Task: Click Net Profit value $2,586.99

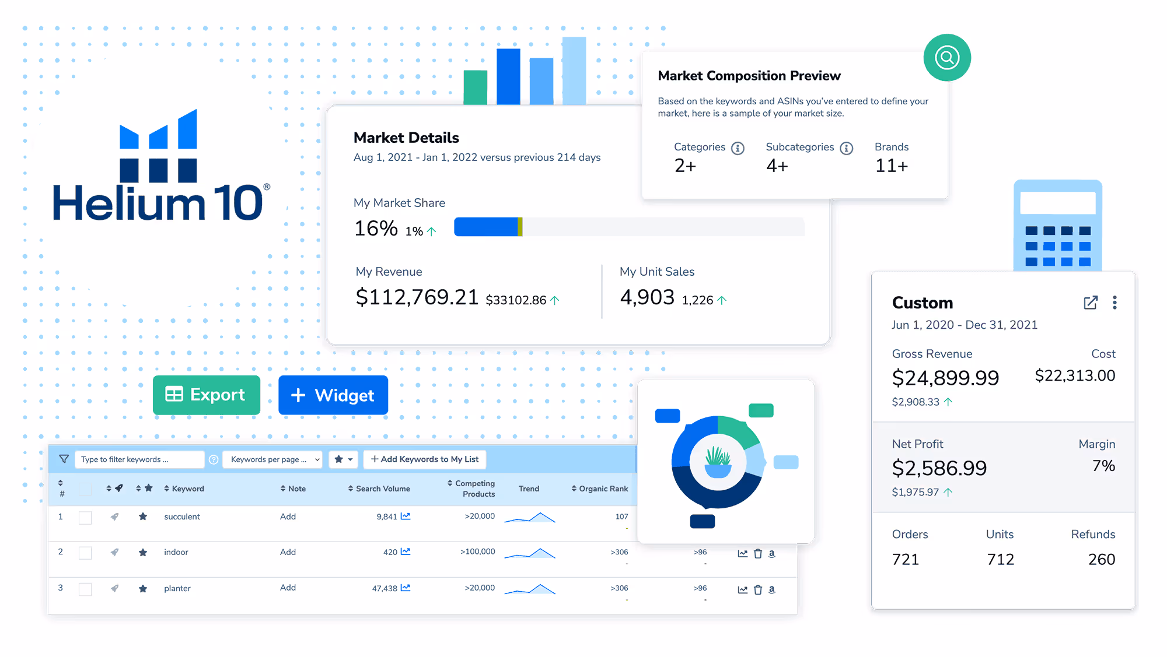Action: (939, 468)
